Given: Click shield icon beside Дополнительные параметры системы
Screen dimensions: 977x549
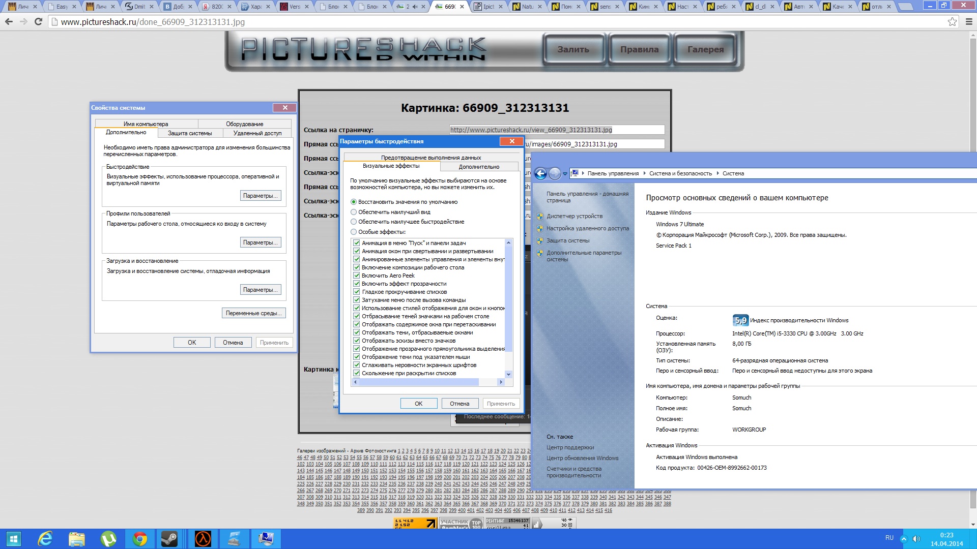Looking at the screenshot, I should (x=540, y=253).
